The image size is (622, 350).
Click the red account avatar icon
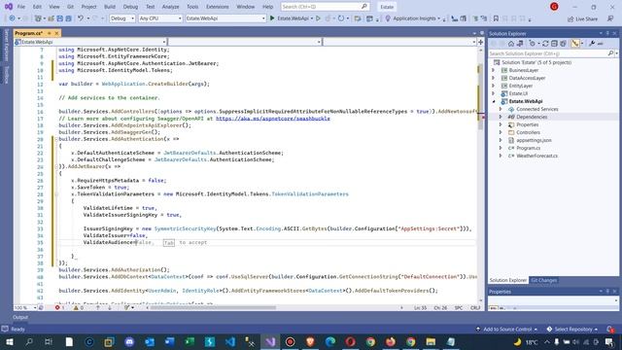coord(554,7)
